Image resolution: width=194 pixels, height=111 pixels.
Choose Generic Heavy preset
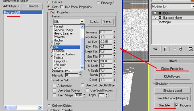66,30
